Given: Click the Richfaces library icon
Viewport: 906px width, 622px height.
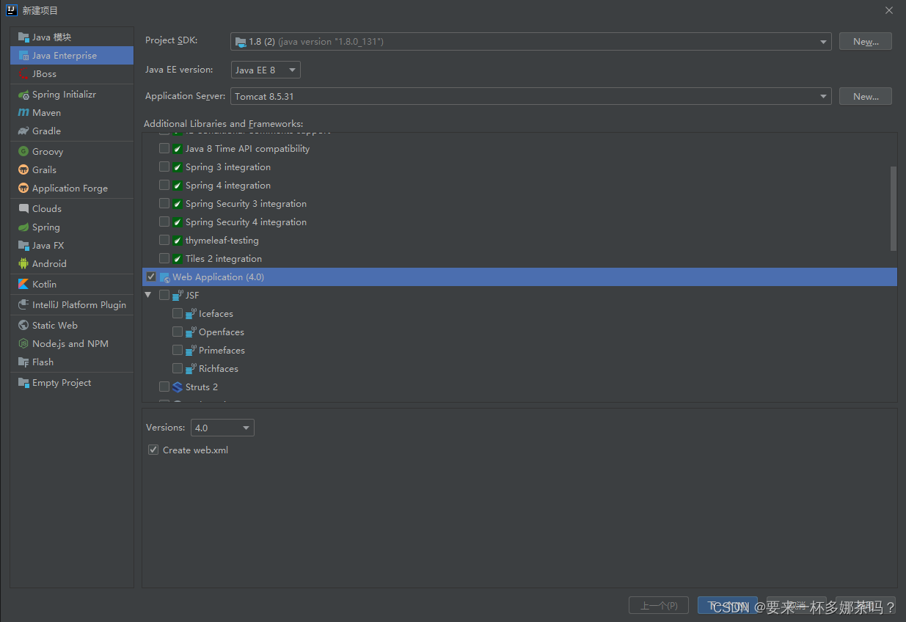Looking at the screenshot, I should [x=191, y=369].
